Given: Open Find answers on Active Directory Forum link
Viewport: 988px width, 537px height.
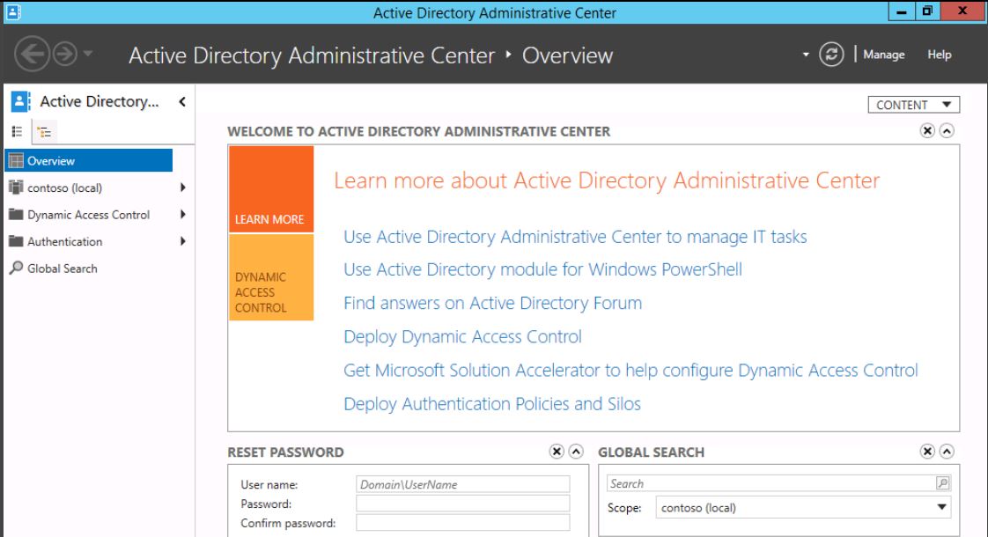Looking at the screenshot, I should click(492, 303).
